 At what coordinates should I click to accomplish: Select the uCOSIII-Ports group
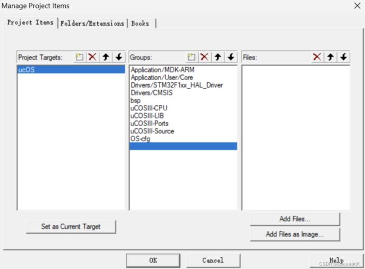tap(183, 123)
